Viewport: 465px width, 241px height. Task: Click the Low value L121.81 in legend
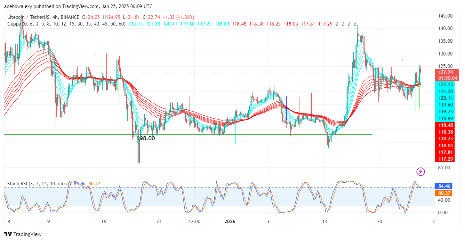coord(132,17)
